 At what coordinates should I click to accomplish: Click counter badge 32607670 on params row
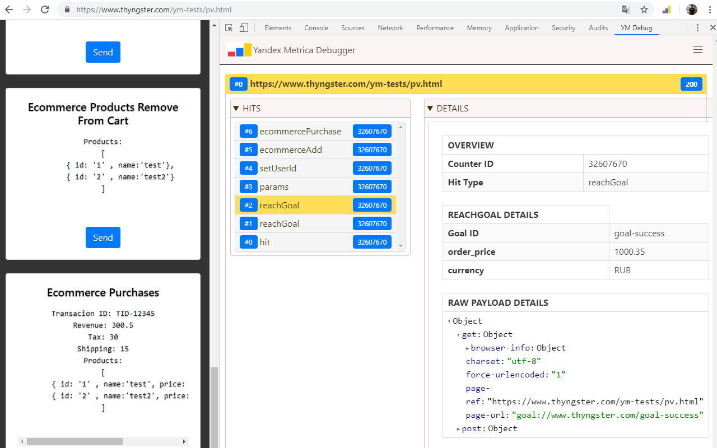coord(372,186)
